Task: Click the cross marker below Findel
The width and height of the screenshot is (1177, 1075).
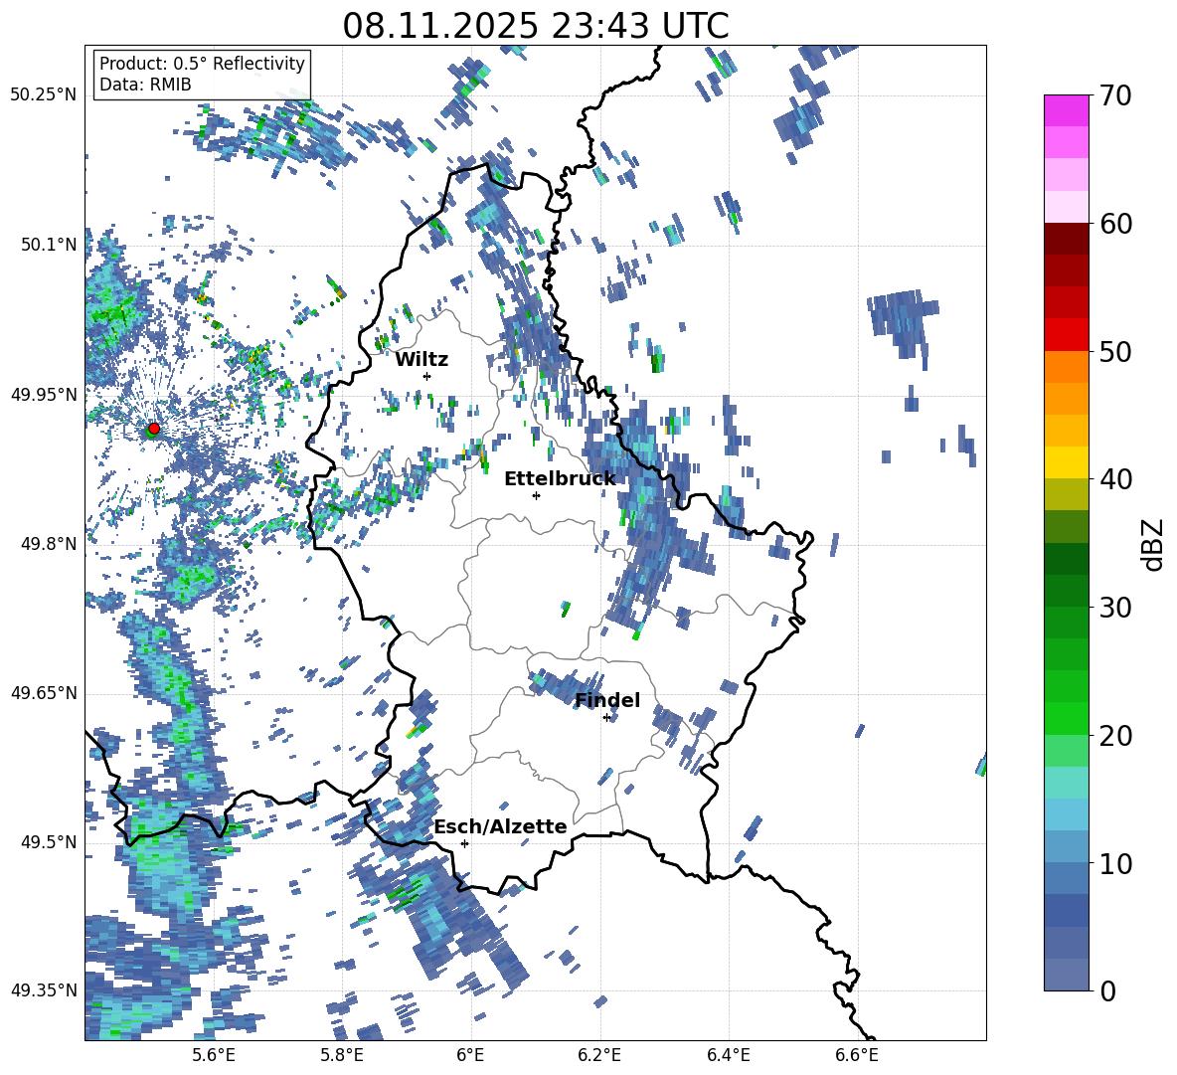Action: coord(607,718)
